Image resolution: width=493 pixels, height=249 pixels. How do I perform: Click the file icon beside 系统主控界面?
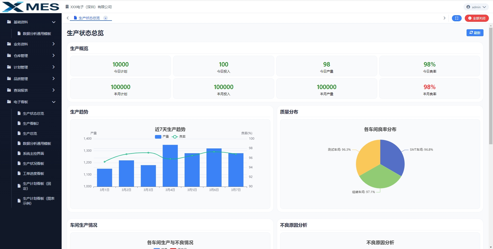(x=19, y=153)
